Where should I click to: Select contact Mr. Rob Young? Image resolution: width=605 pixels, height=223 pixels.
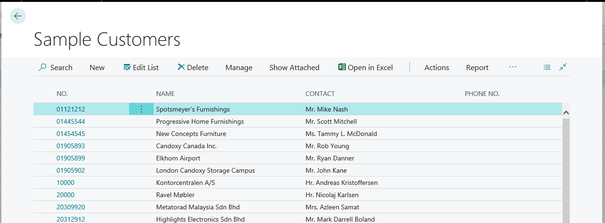coord(327,146)
